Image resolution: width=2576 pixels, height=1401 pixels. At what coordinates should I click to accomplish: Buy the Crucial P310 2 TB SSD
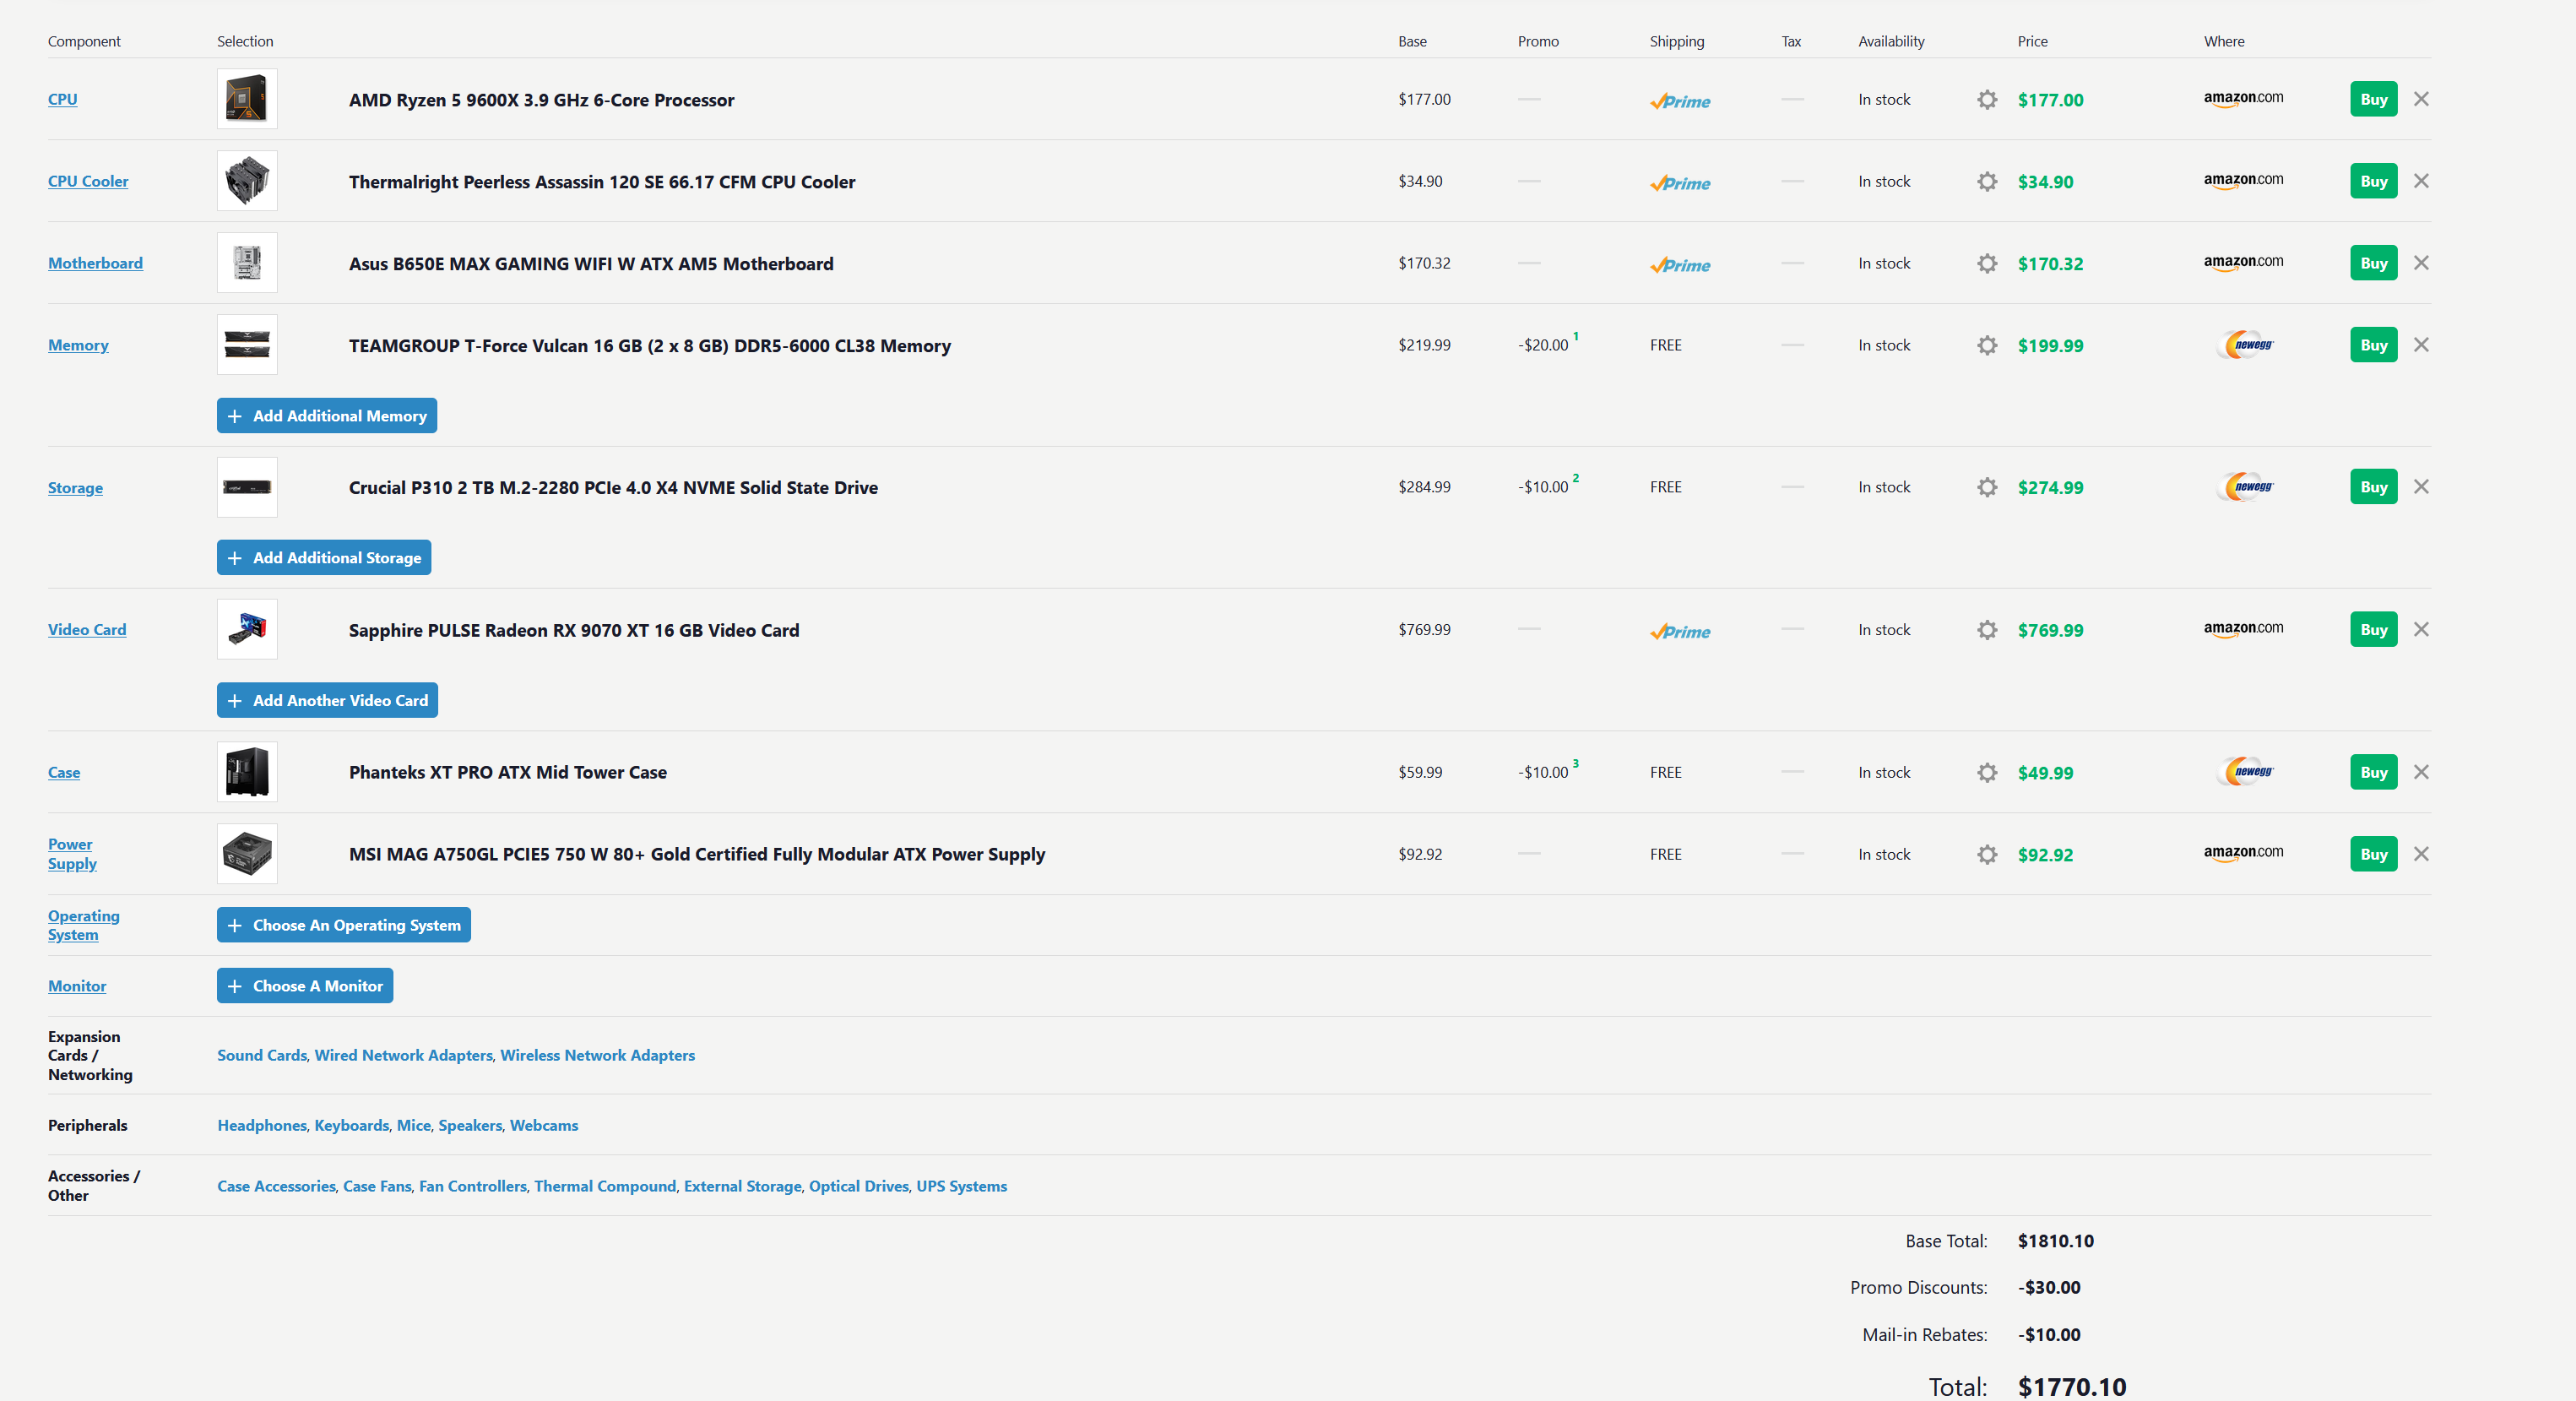(2373, 487)
